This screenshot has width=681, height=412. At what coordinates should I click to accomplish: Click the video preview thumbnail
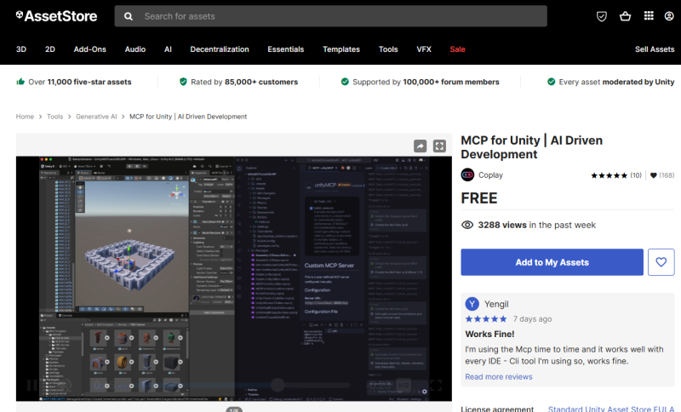point(233,278)
